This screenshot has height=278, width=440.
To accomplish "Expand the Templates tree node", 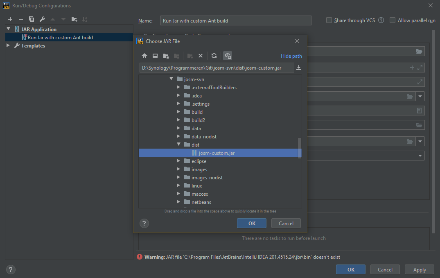I will coord(8,45).
